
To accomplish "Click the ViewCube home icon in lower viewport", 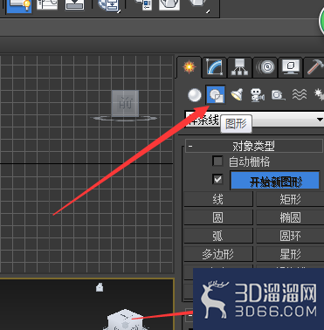I will 100,287.
